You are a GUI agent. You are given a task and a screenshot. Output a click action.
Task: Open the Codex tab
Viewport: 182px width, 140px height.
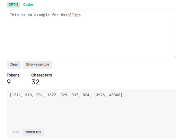click(29, 5)
